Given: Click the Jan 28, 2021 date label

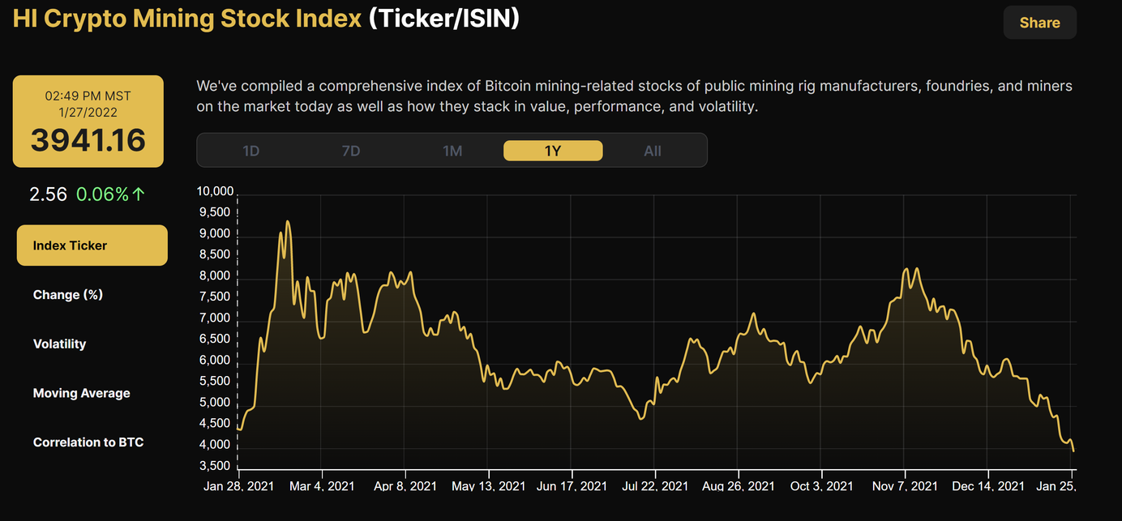Looking at the screenshot, I should [239, 486].
